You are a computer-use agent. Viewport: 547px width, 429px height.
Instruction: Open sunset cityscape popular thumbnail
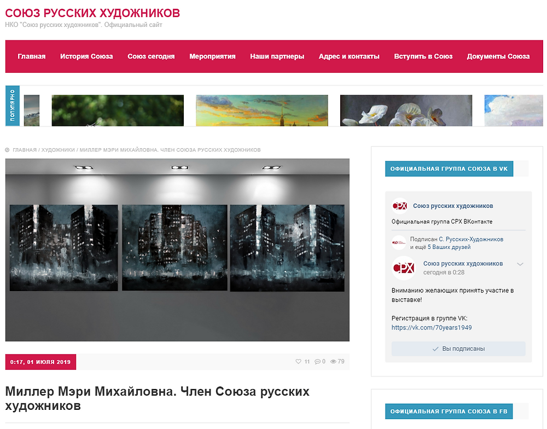point(262,111)
